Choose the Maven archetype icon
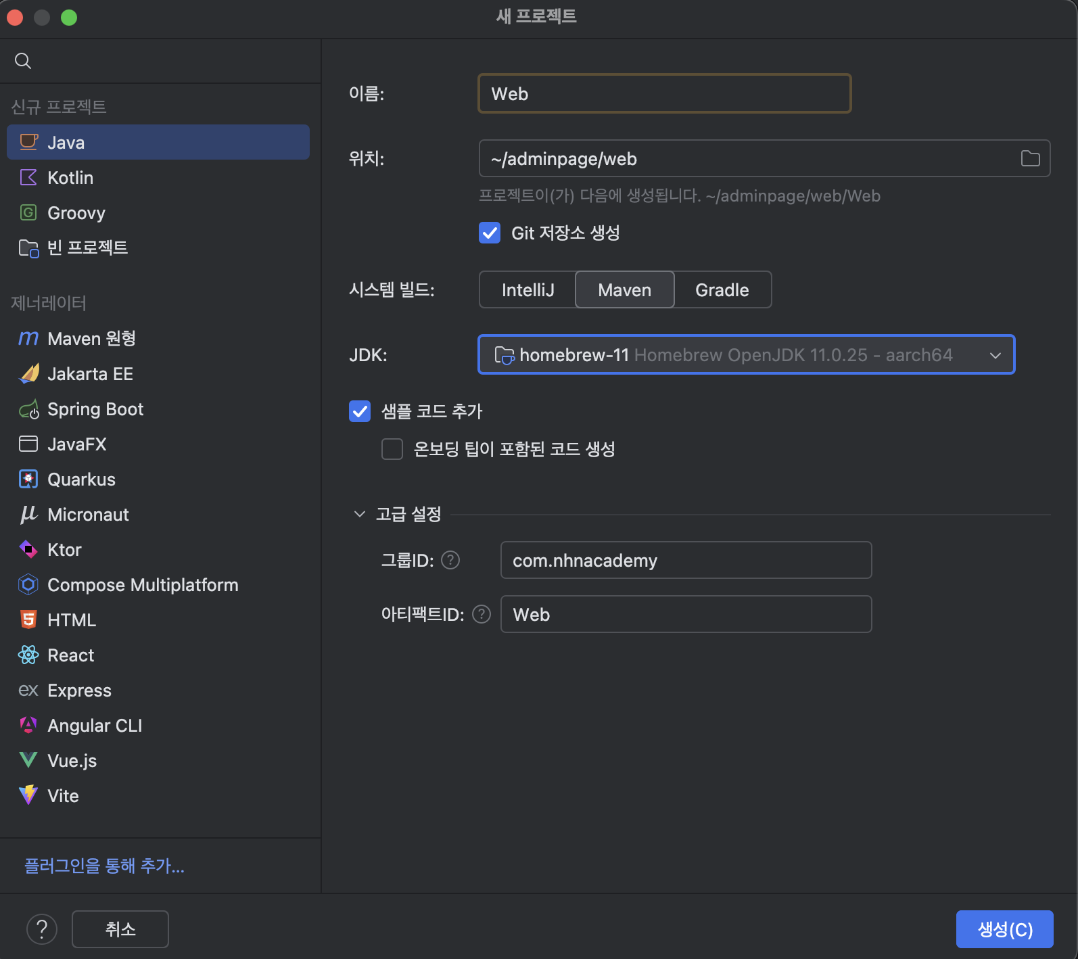Image resolution: width=1078 pixels, height=959 pixels. point(28,338)
